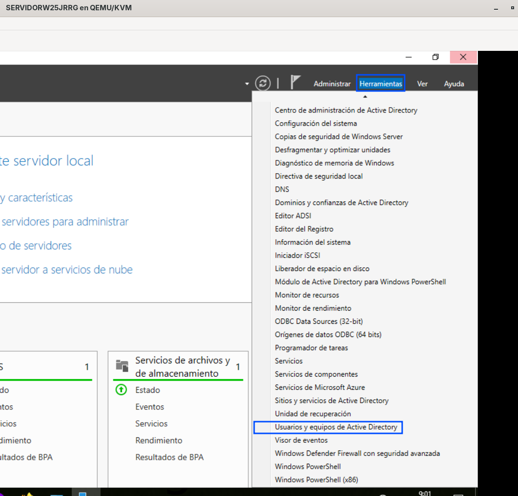Click the 'y características' link
518x496 pixels.
(36, 198)
